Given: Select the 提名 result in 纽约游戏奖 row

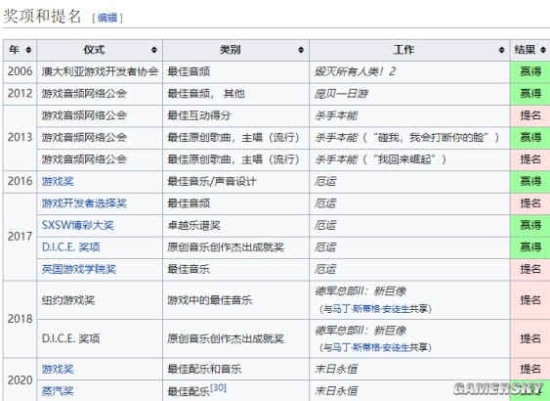Looking at the screenshot, I should coord(530,300).
